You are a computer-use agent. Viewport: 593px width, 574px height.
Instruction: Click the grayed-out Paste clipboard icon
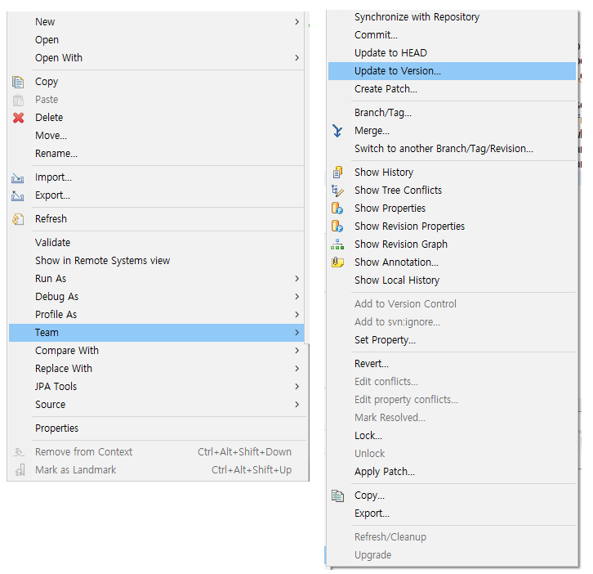18,100
